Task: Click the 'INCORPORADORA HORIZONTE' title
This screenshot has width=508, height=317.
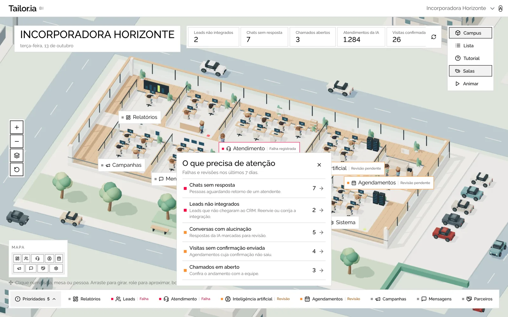Action: (97, 35)
